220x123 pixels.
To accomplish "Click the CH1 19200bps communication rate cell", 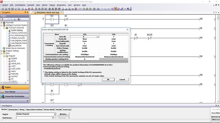I will pos(85,54).
